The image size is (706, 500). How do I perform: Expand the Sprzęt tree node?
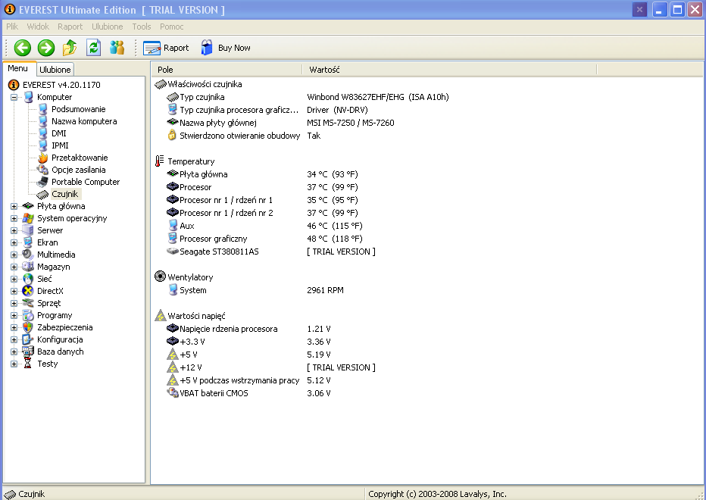14,304
